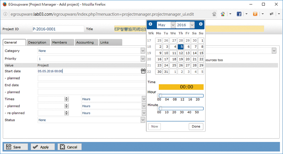The height and width of the screenshot is (154, 283).
Task: Go to previous month in date picker
Action: 151,24
